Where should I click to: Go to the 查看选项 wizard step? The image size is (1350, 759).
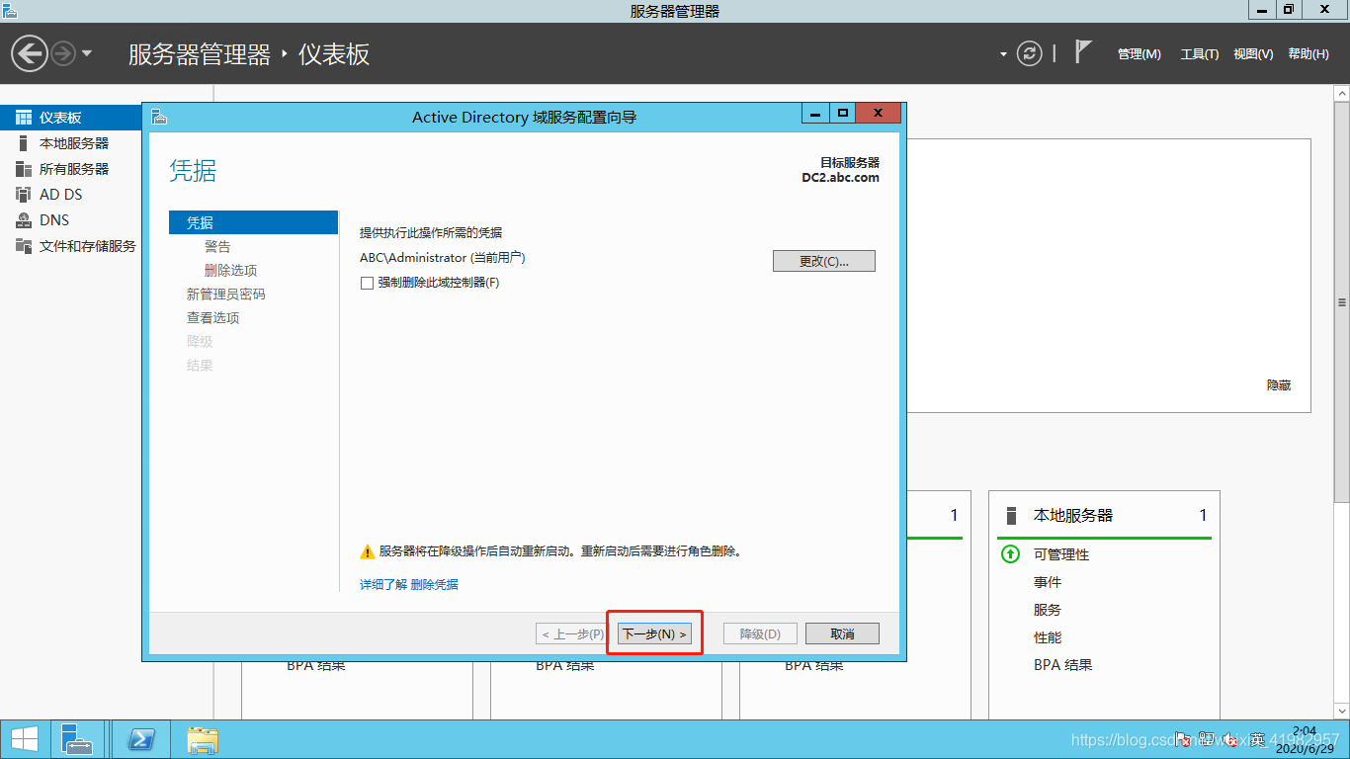tap(213, 317)
